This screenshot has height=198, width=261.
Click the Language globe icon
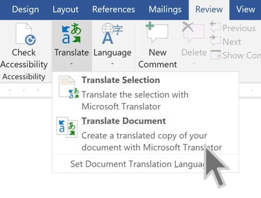(112, 34)
